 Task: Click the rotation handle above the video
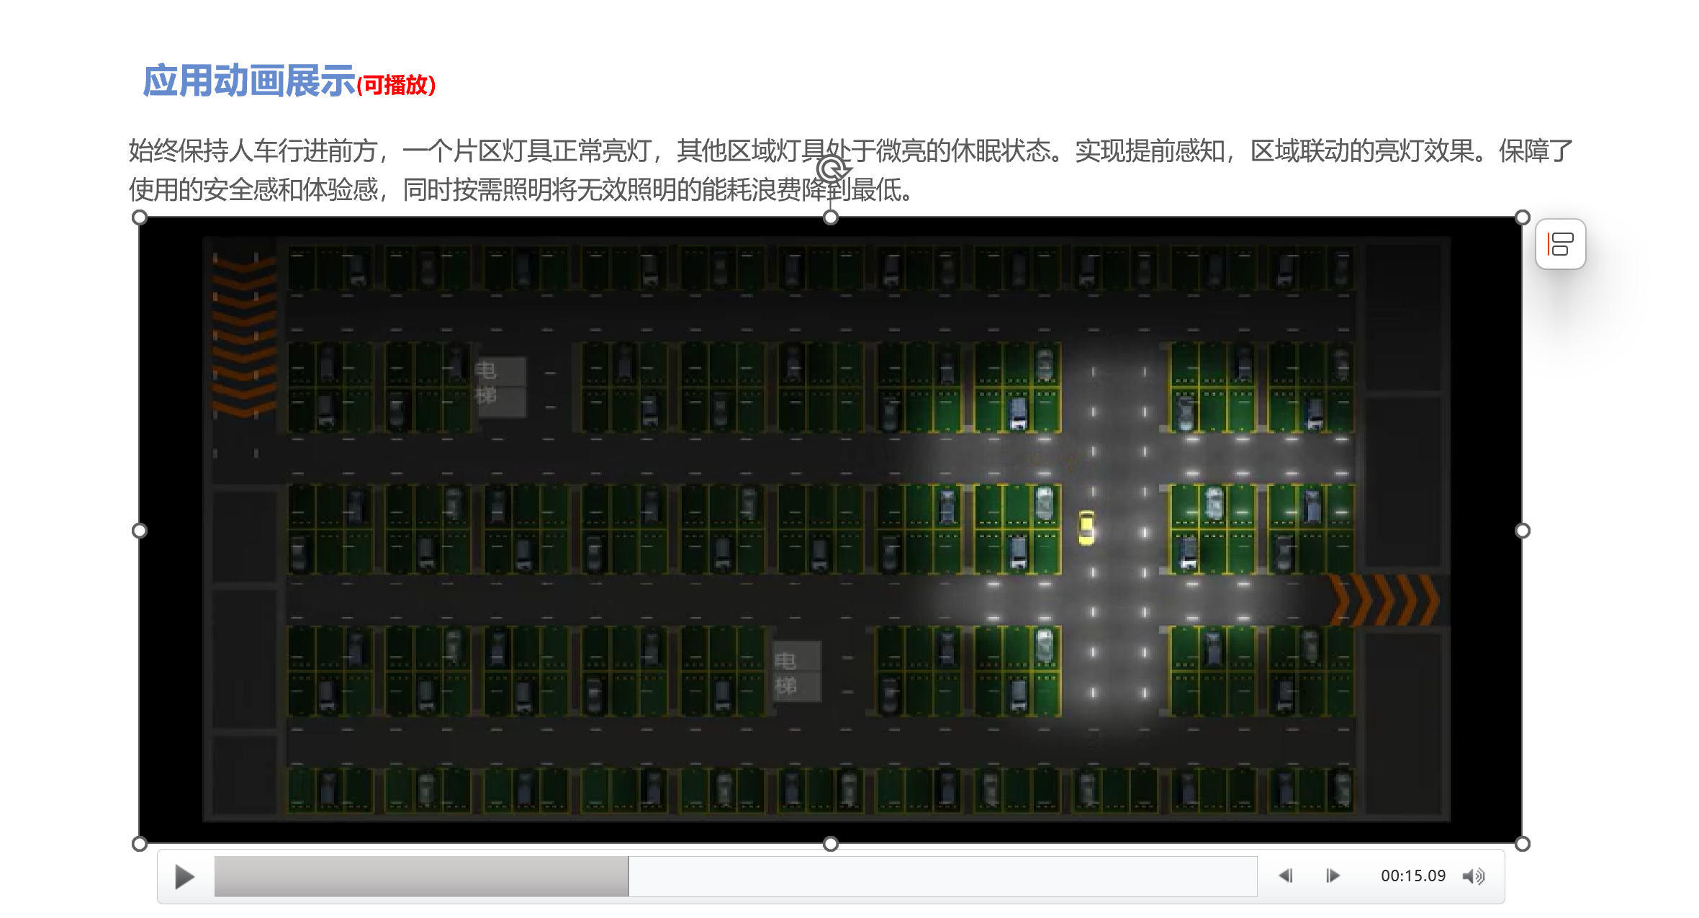coord(832,170)
